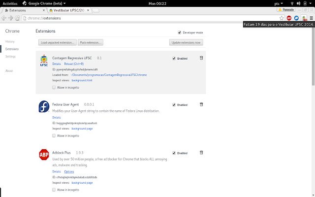Image resolution: width=315 pixels, height=197 pixels.
Task: Click Reload (Ctrl+R) link
Action: [x=74, y=64]
